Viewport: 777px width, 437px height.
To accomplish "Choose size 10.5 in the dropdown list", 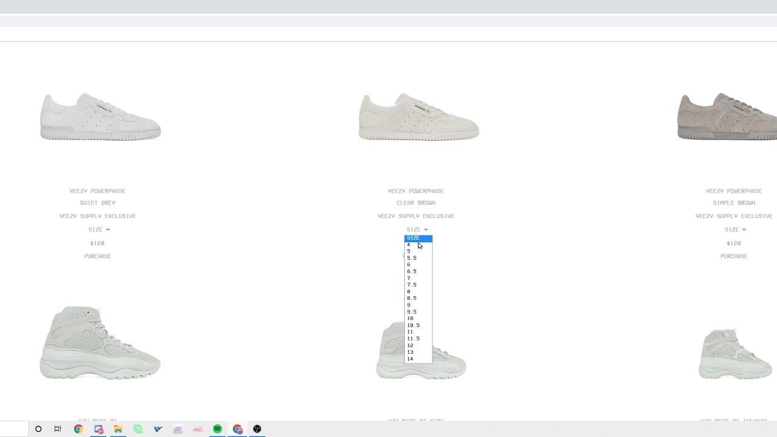I will coord(418,325).
